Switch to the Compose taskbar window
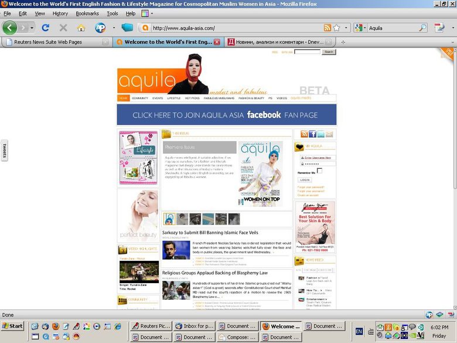 [237, 337]
